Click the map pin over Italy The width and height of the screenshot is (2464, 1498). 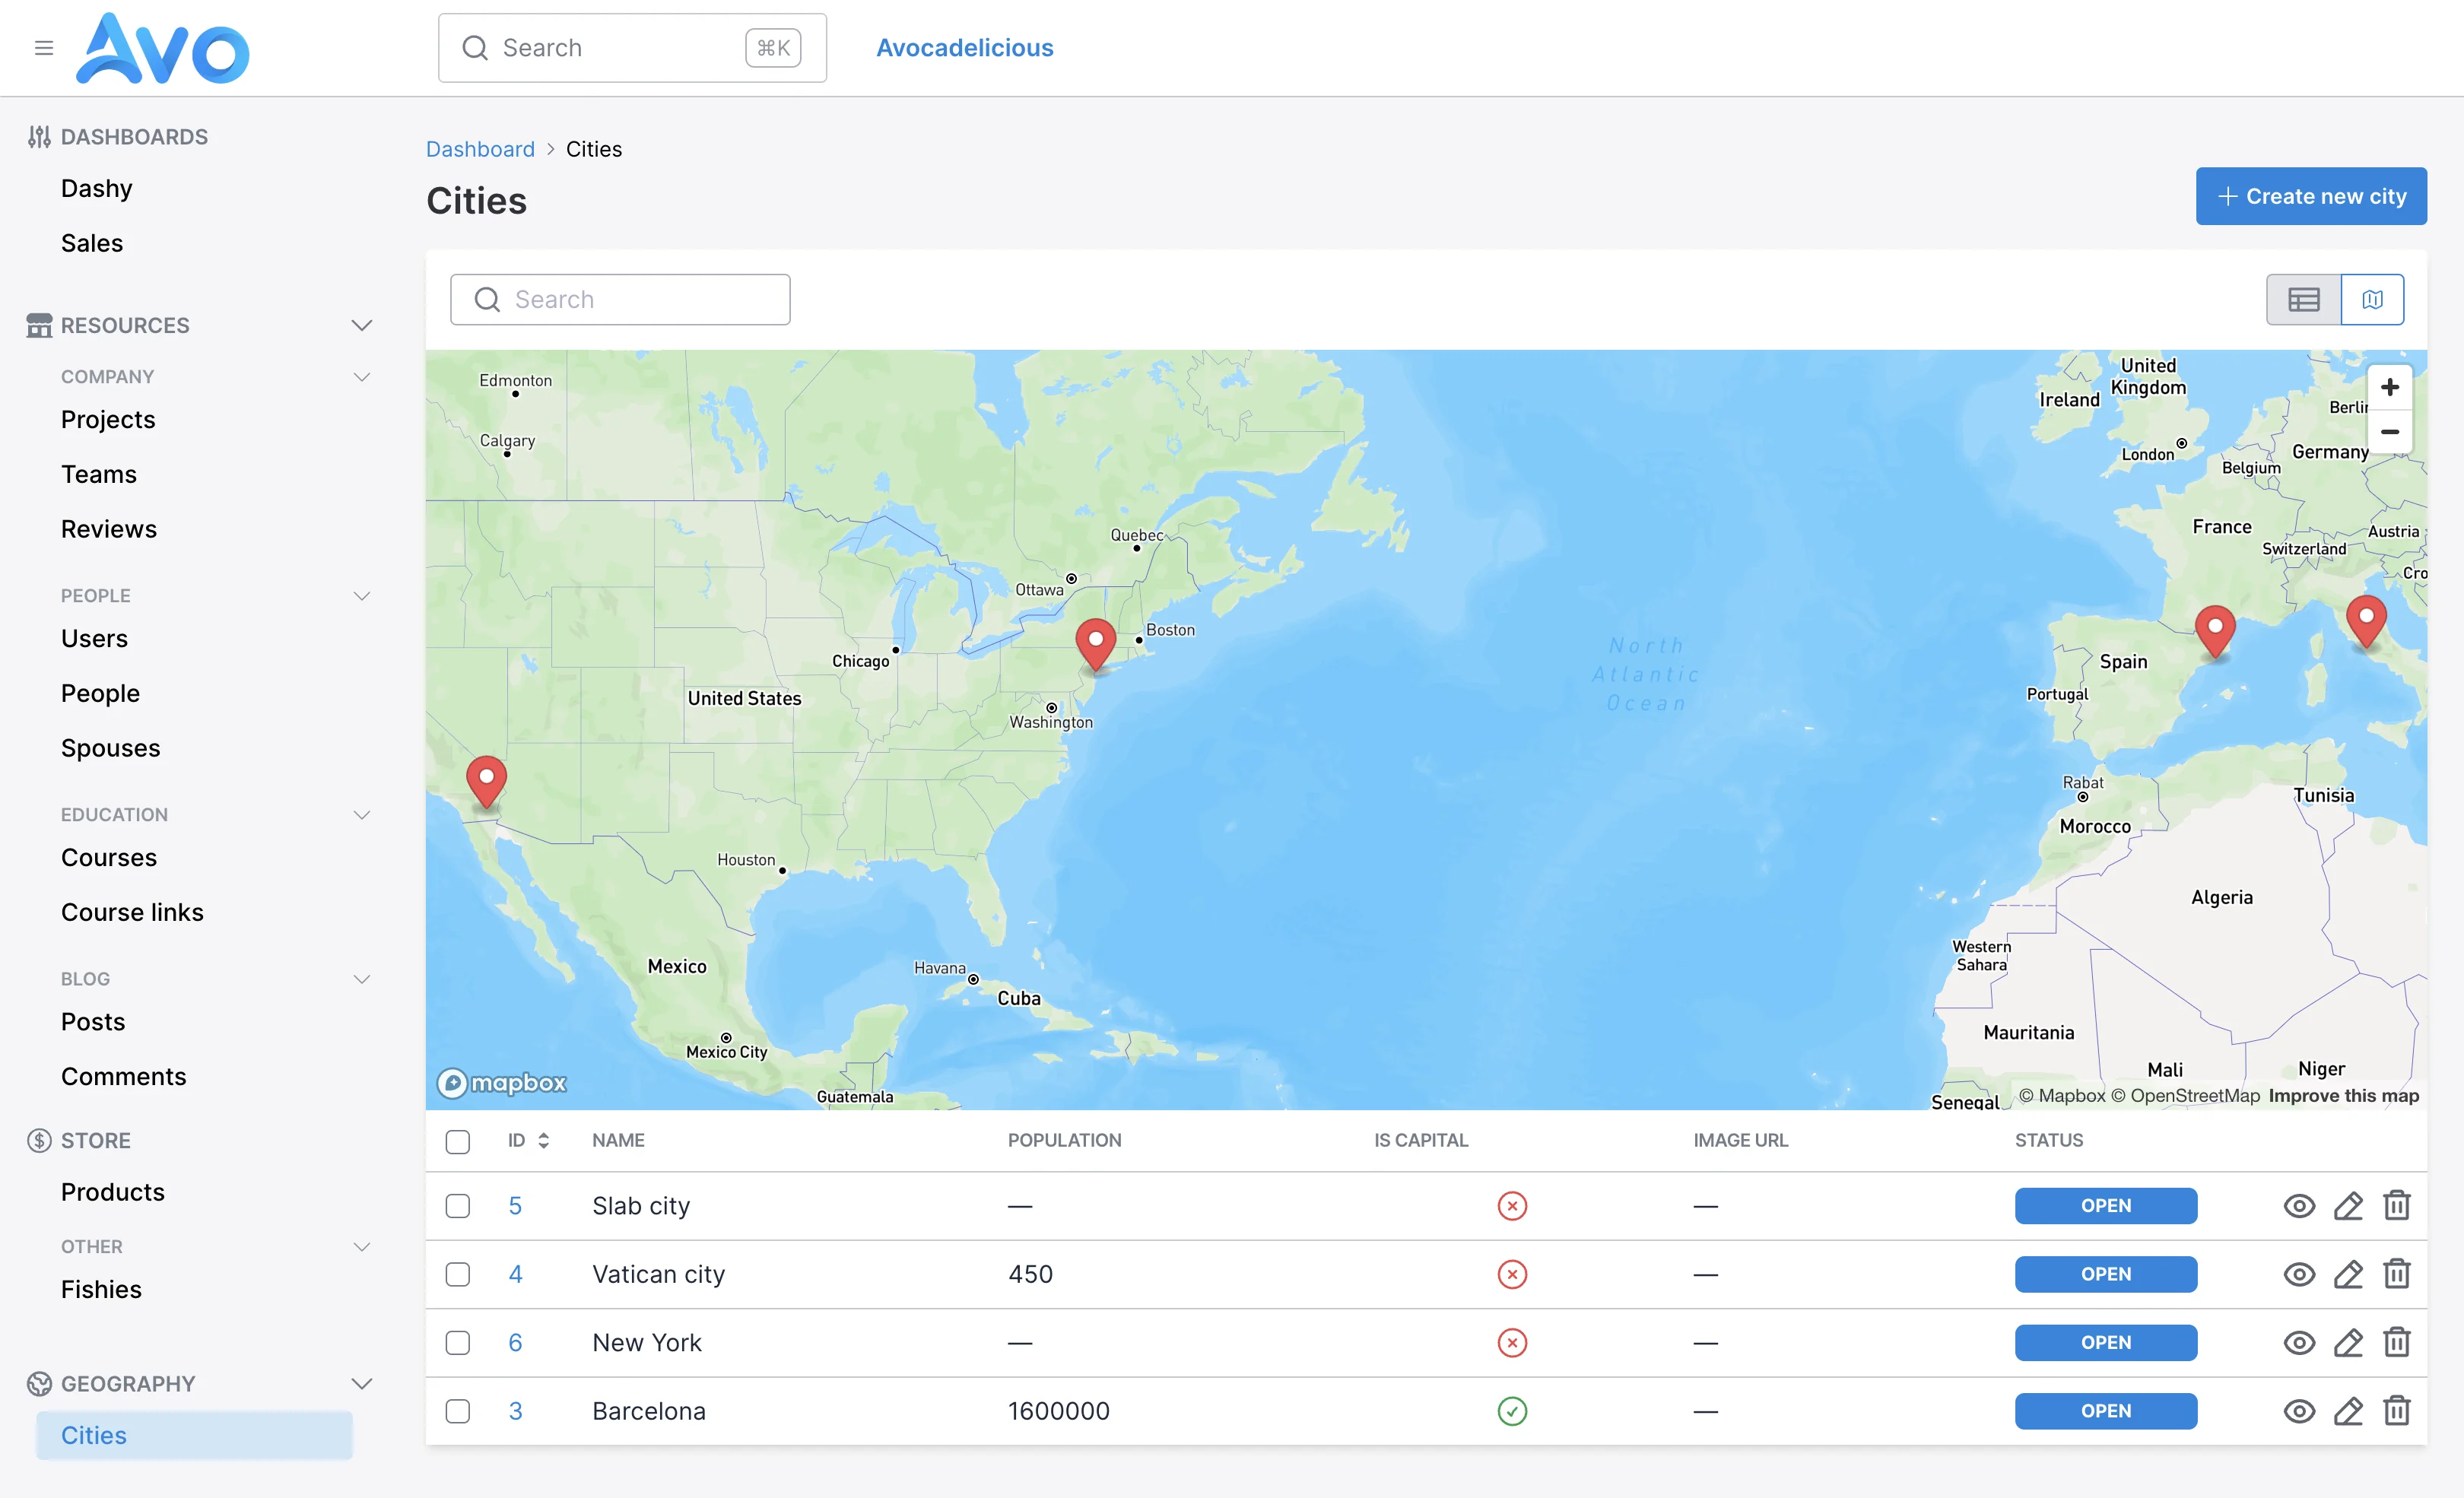tap(2366, 622)
